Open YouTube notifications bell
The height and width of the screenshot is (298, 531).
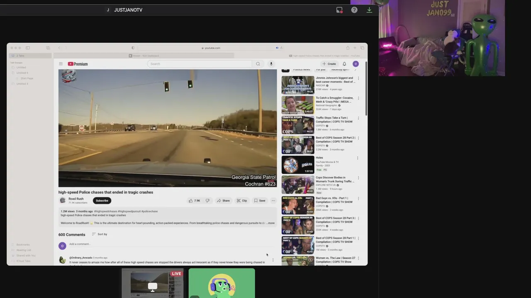click(x=344, y=64)
